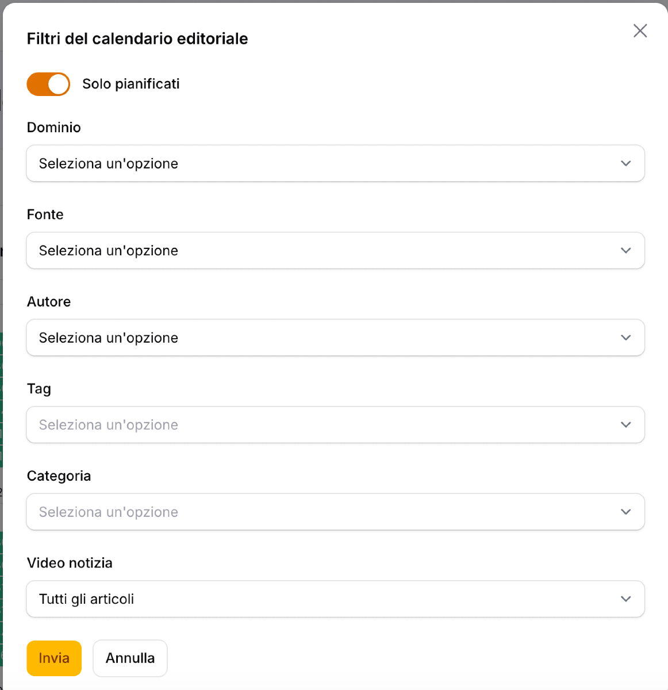The image size is (668, 690).
Task: Submit filters with the Invia button
Action: pos(53,658)
